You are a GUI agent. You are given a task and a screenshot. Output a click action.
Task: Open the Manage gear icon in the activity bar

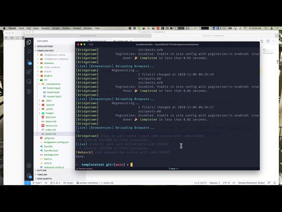(x=29, y=175)
